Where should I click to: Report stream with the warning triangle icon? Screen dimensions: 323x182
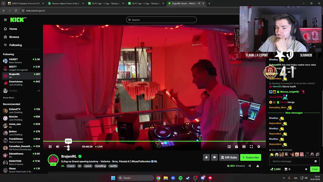pos(258,166)
